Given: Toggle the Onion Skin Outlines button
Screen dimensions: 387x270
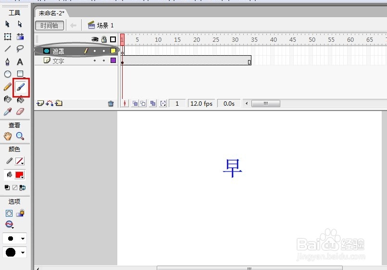Looking at the screenshot, I should coord(143,104).
